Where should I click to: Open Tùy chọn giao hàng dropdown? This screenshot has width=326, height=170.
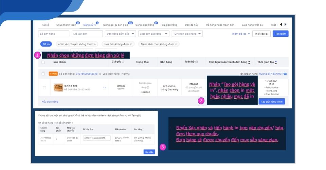tap(187, 34)
